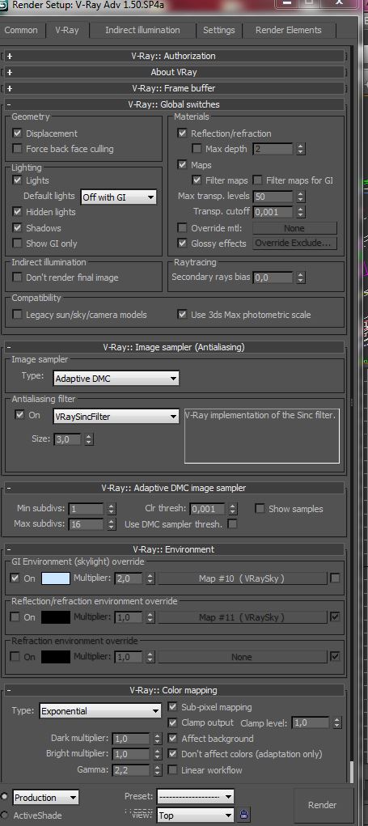Toggle Use 3ds Max photometric scale
Screen dimensions: 368x826
pos(182,315)
